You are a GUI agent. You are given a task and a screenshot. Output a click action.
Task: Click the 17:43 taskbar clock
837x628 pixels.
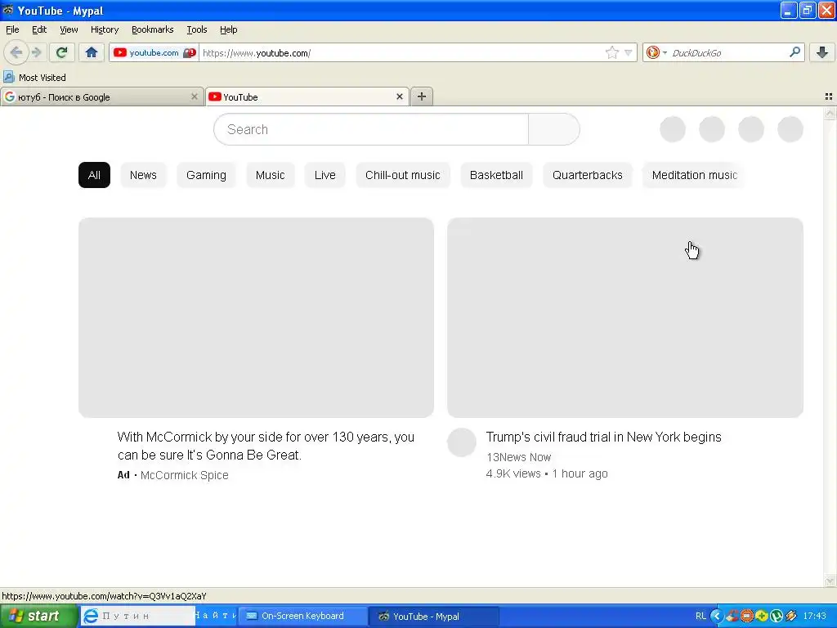tap(815, 616)
